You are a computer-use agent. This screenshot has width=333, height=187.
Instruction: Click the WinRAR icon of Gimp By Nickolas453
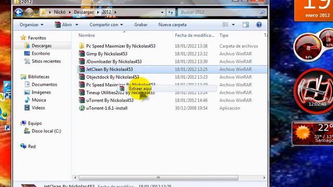[x=82, y=54]
